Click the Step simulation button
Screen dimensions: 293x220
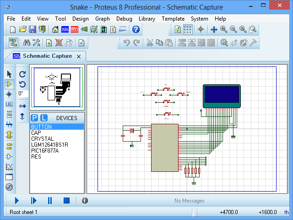click(33, 201)
